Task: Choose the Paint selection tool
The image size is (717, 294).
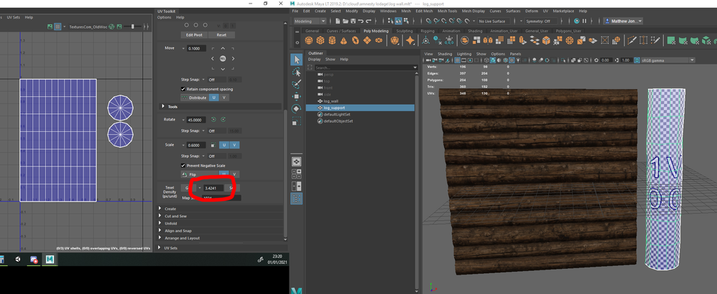Action: 296,84
